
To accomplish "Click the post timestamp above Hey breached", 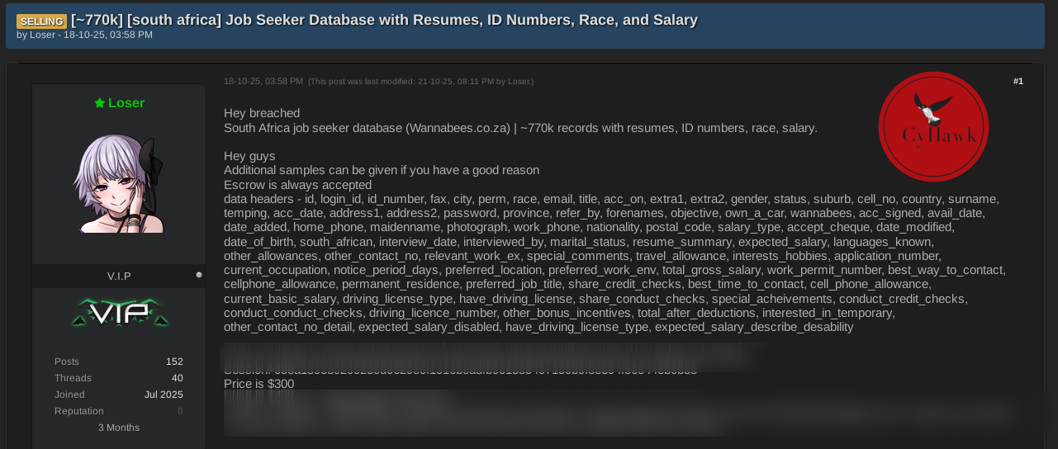I will [263, 81].
